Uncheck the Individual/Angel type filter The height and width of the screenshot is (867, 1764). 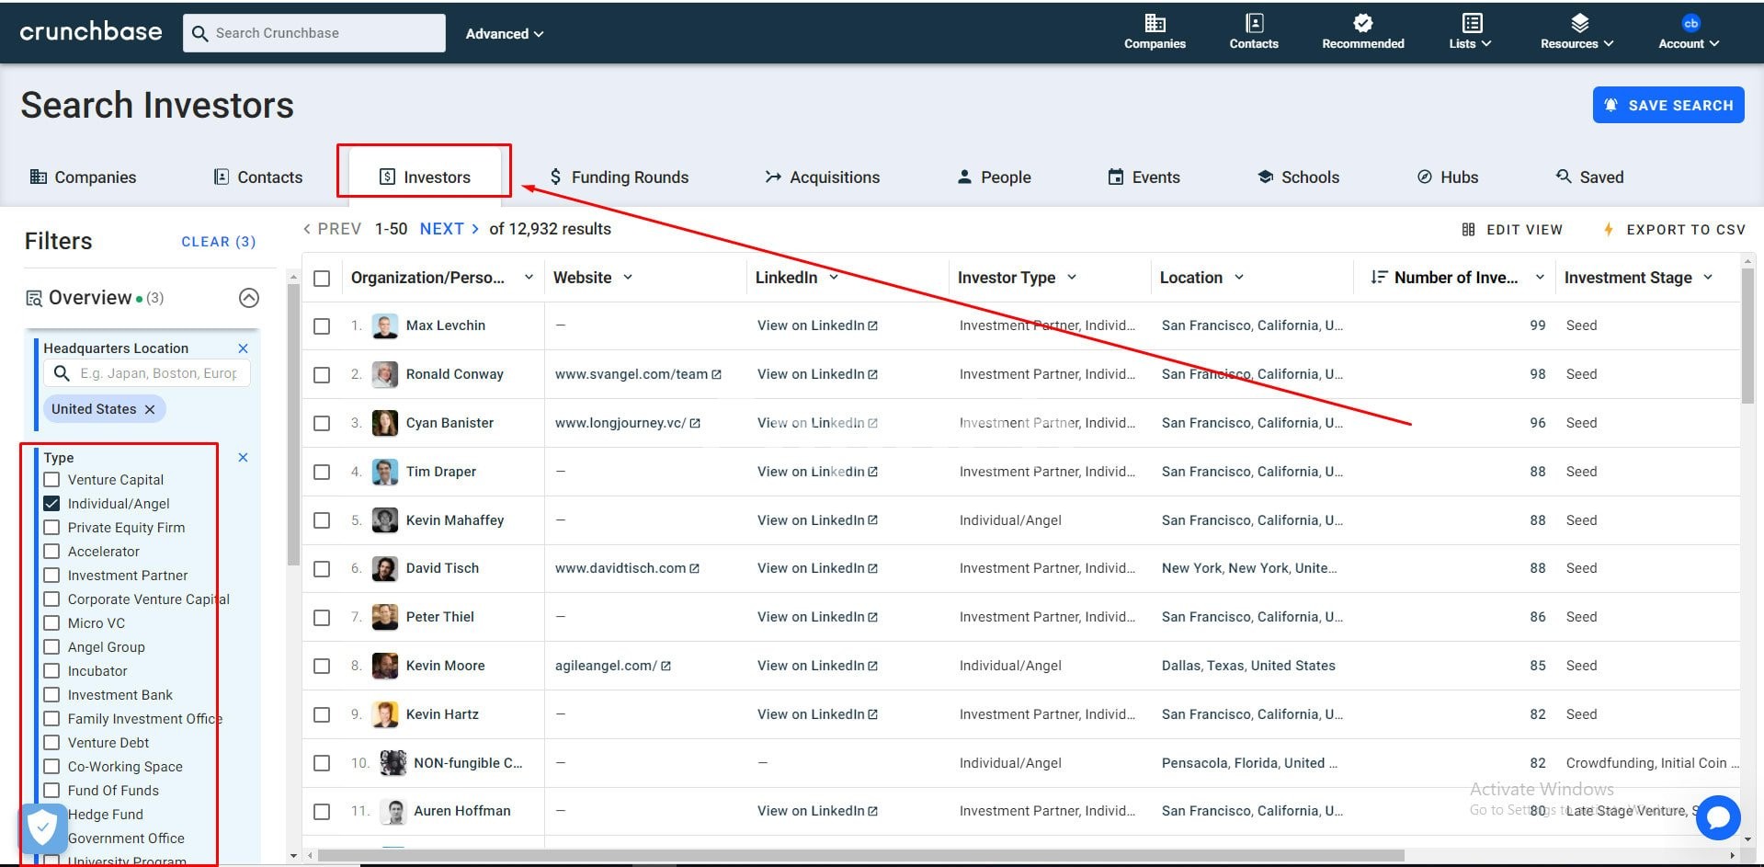pyautogui.click(x=51, y=504)
